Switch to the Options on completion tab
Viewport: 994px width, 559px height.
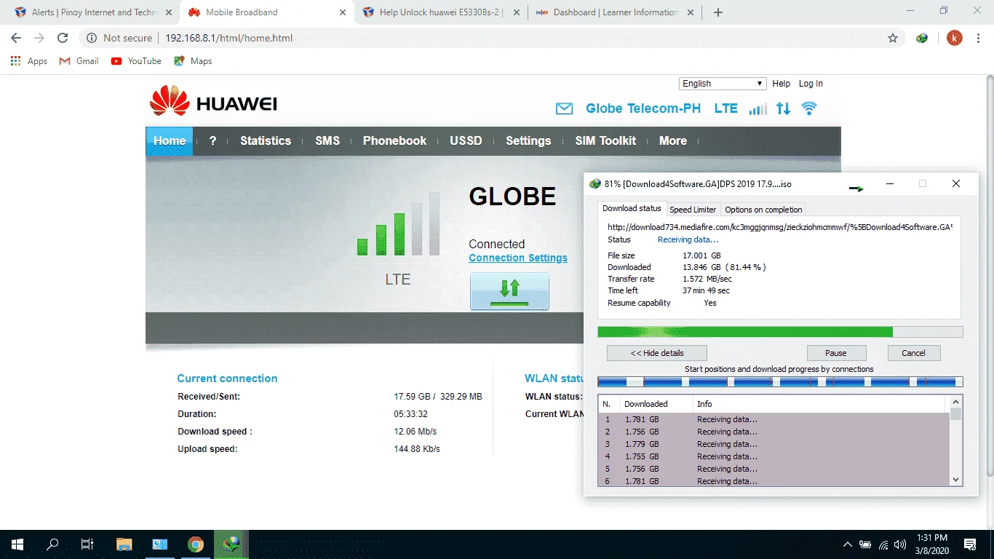(763, 210)
